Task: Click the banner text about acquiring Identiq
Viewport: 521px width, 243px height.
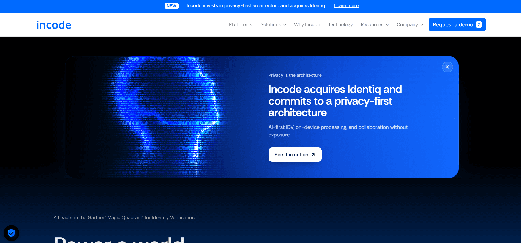Action: point(256,6)
